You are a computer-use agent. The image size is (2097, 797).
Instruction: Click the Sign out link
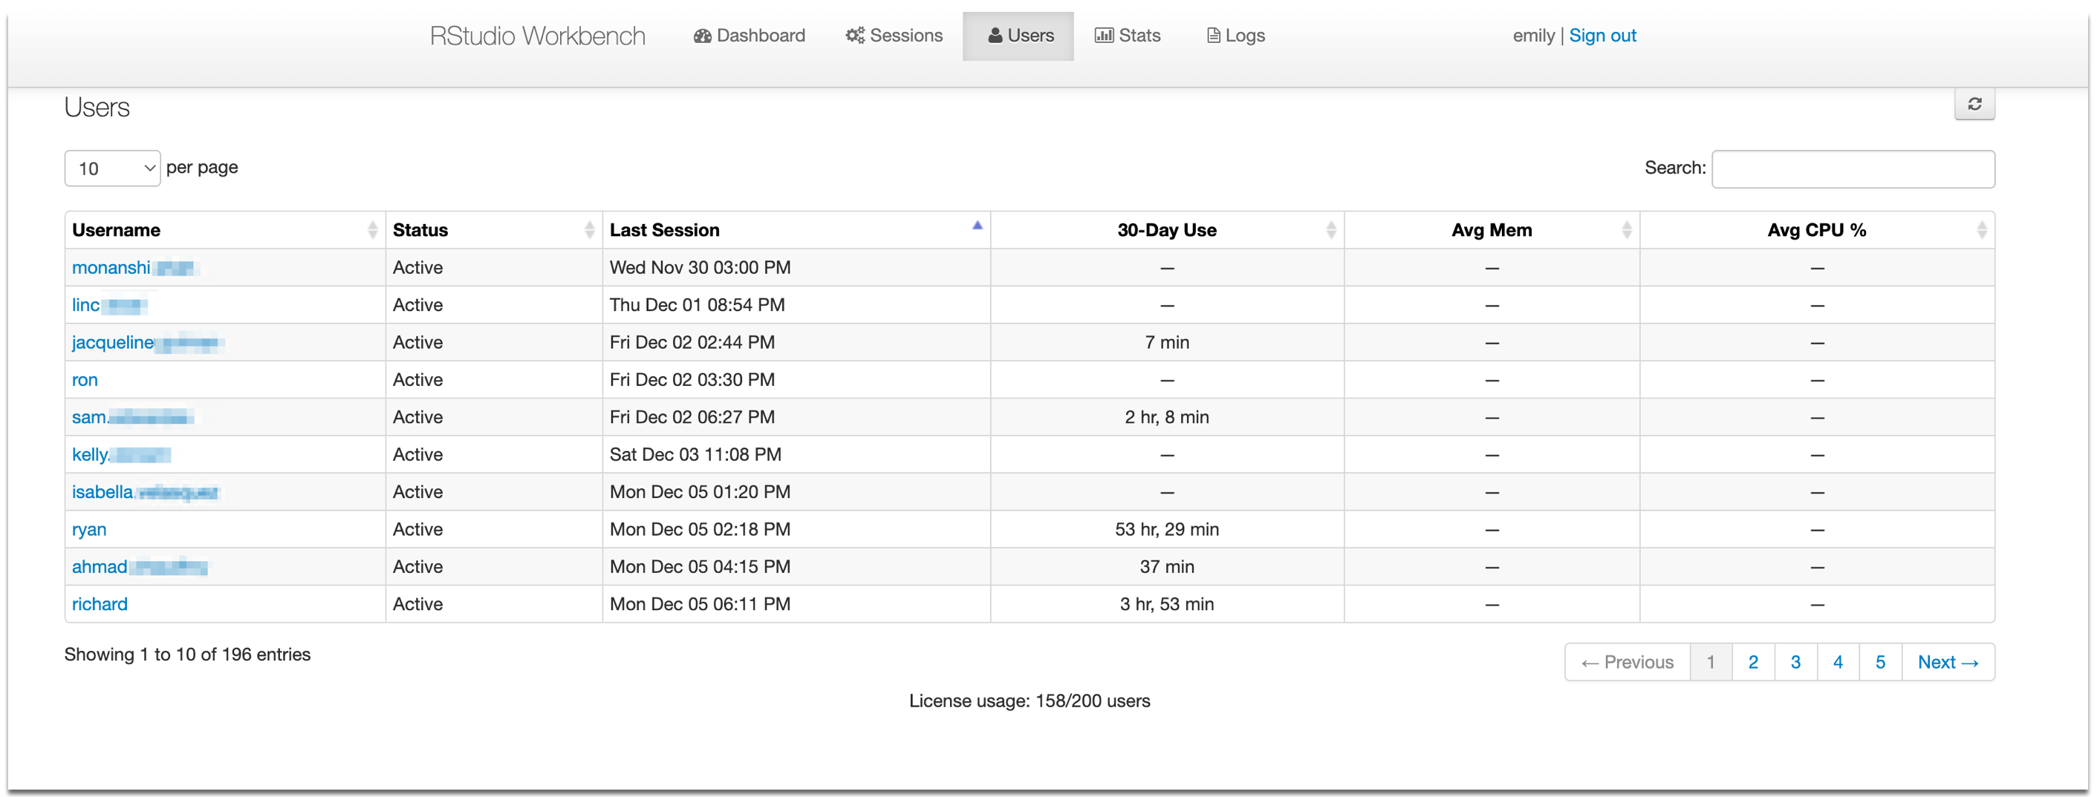click(x=1602, y=36)
